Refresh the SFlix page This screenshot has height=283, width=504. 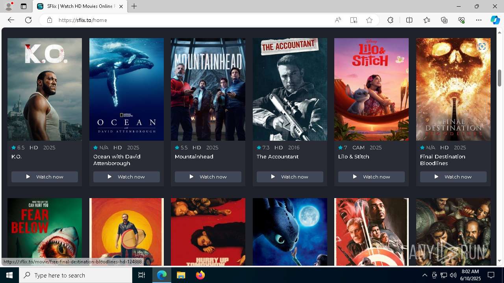pos(28,20)
